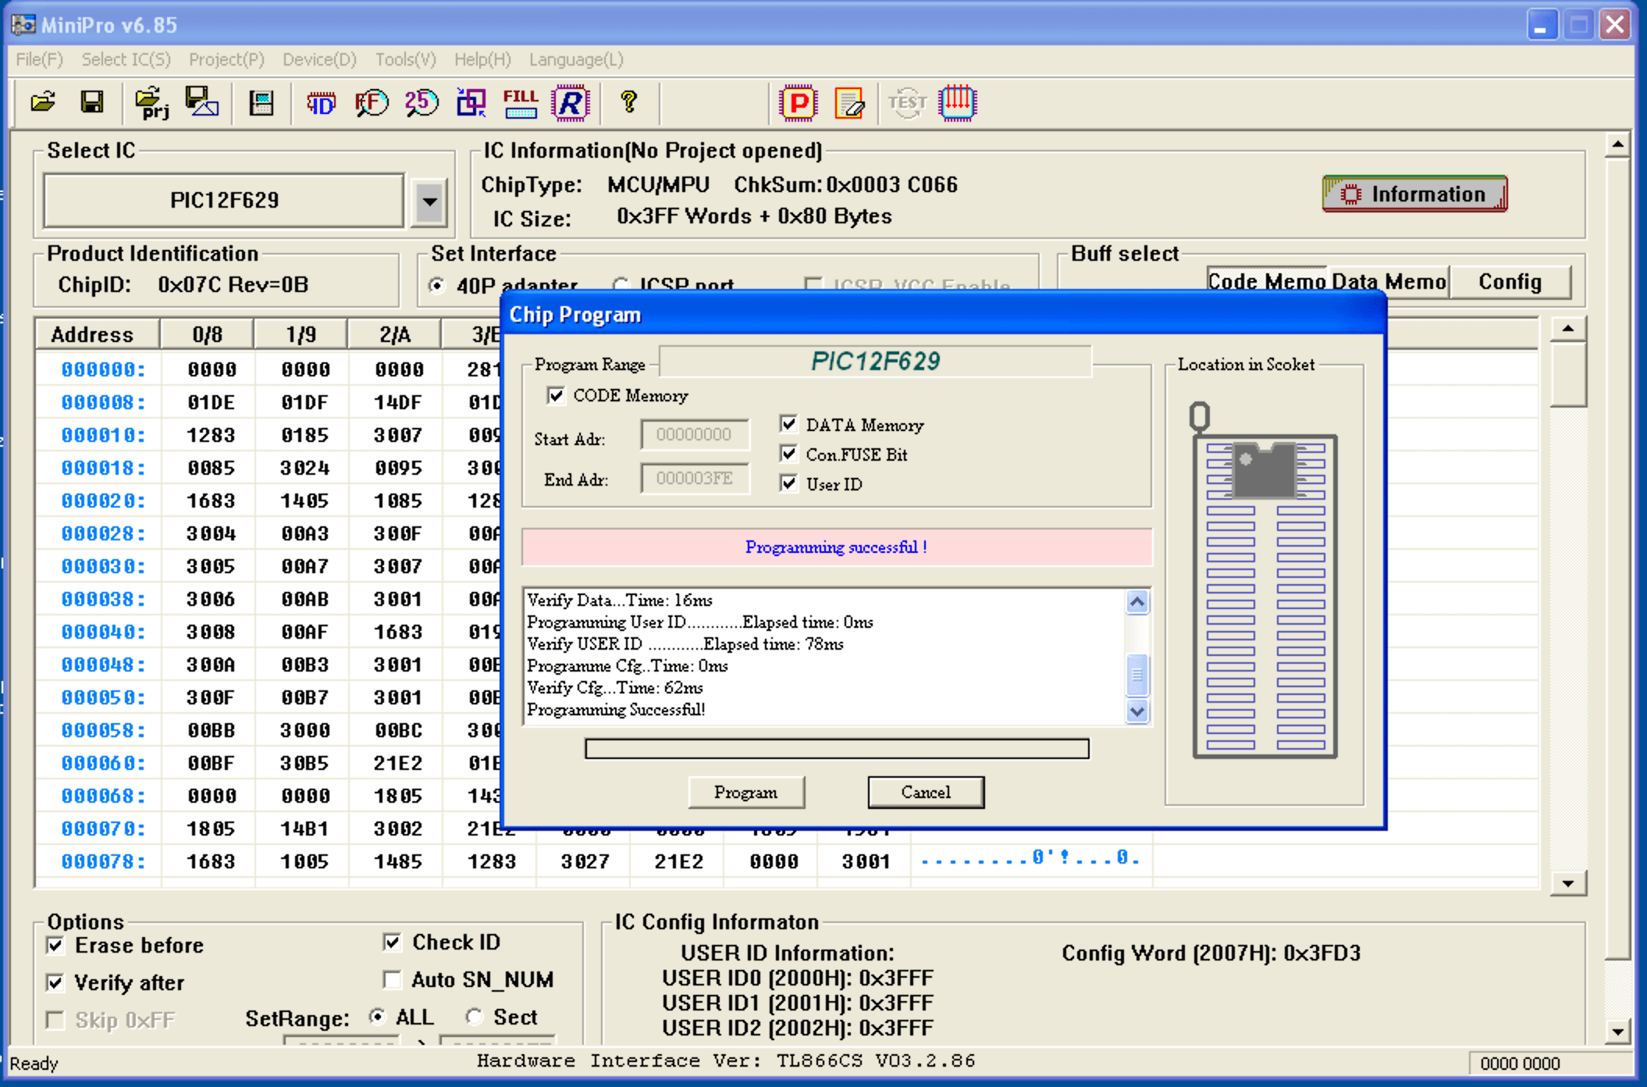The image size is (1647, 1087).
Task: Enable Auto SN_NUM checkbox
Action: click(x=392, y=979)
